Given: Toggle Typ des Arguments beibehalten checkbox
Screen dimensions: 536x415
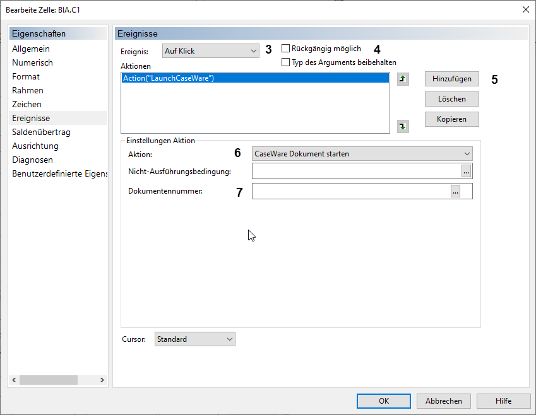Looking at the screenshot, I should click(285, 62).
